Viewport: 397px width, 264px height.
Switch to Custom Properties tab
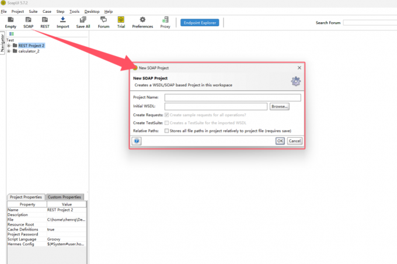point(64,197)
